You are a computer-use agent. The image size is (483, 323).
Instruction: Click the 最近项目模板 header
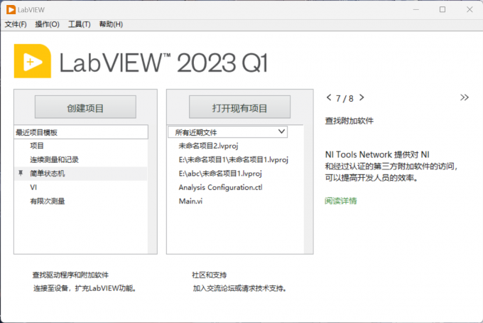[x=81, y=132]
